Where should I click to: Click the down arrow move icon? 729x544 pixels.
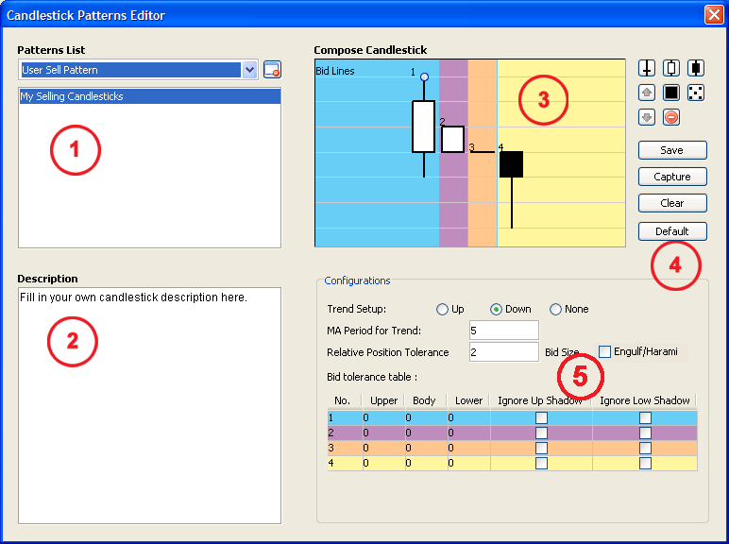(x=647, y=117)
